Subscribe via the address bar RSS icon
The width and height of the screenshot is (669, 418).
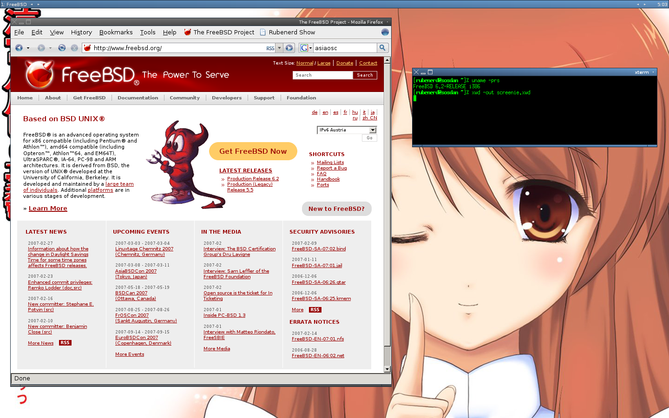click(x=270, y=48)
